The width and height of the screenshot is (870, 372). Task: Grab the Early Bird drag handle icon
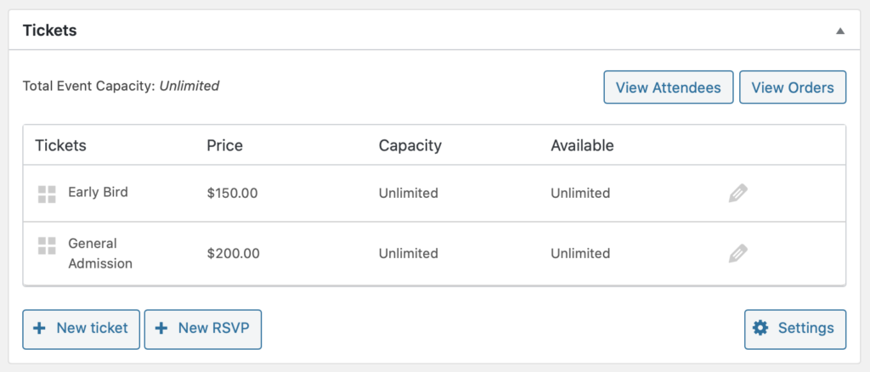point(48,194)
